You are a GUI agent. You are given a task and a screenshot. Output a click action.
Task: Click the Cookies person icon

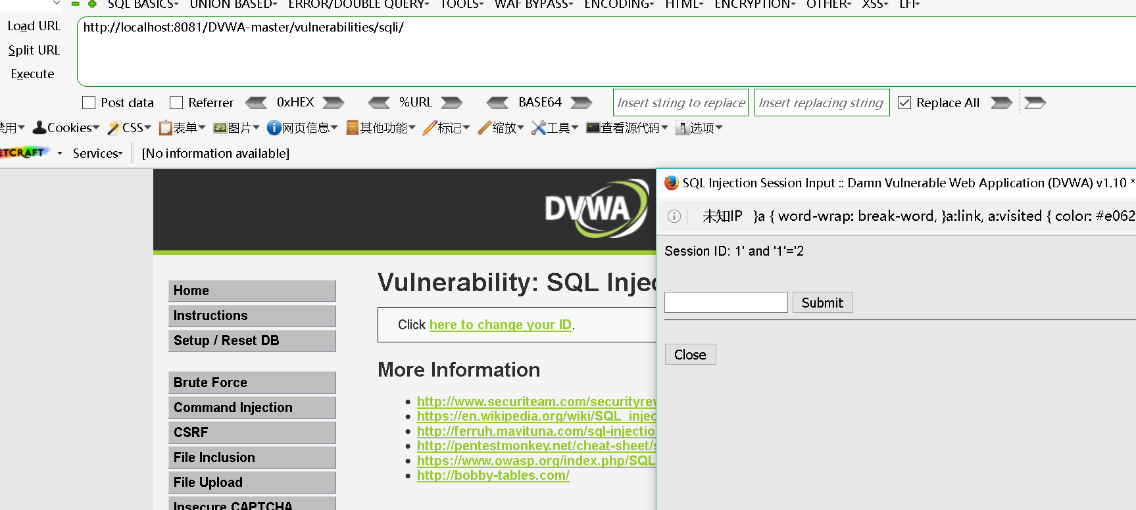pos(39,127)
